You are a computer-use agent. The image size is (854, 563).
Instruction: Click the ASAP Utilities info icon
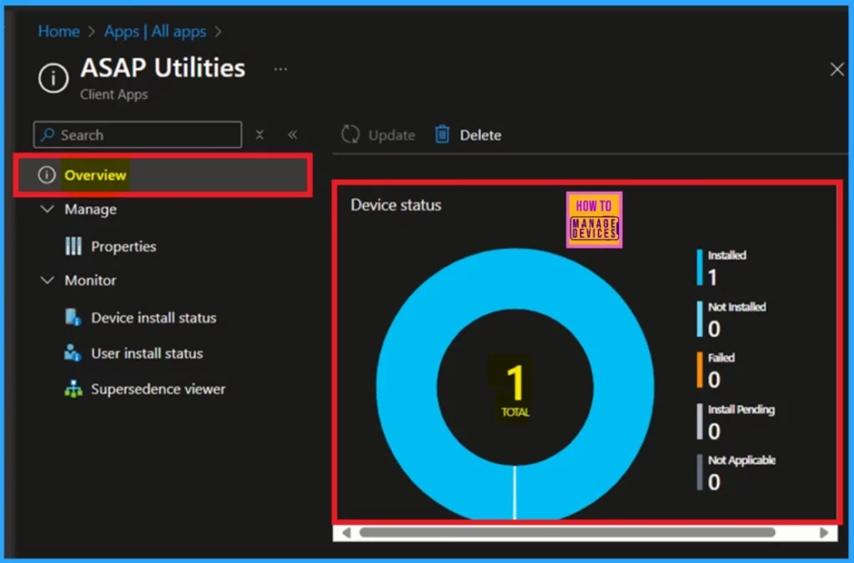[53, 78]
